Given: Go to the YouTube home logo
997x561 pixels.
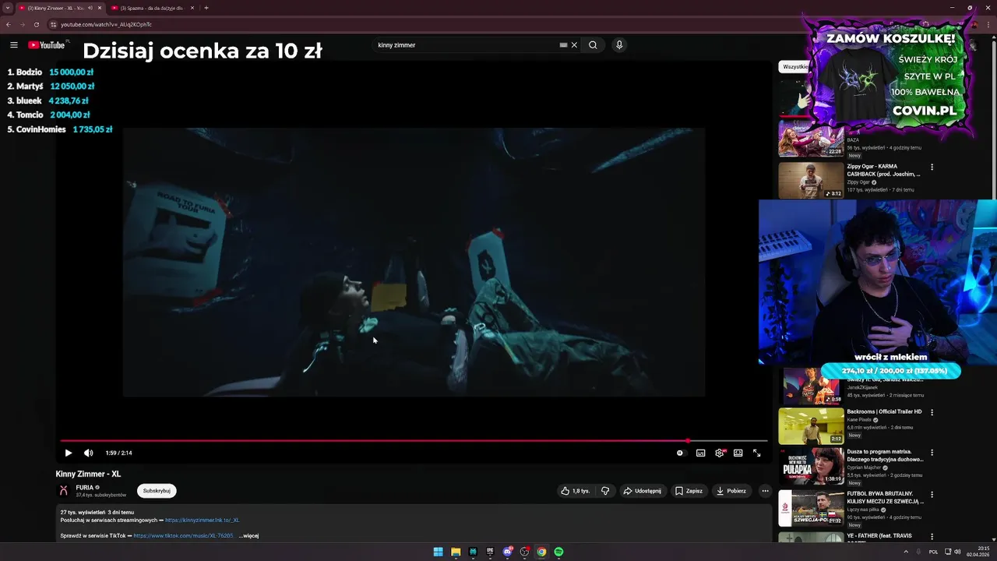Looking at the screenshot, I should click(47, 45).
